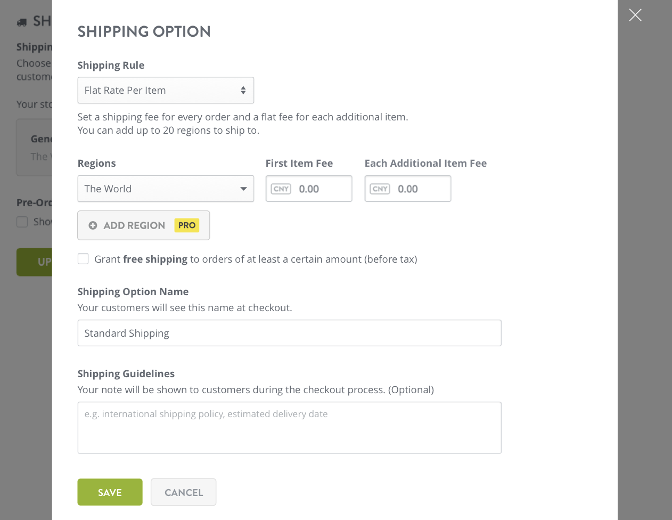Open The World regions dropdown
The width and height of the screenshot is (672, 520).
pyautogui.click(x=166, y=189)
